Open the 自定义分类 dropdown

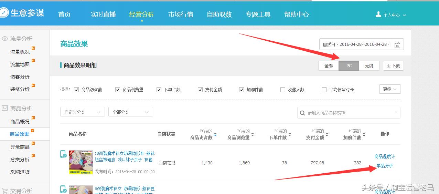pyautogui.click(x=83, y=112)
